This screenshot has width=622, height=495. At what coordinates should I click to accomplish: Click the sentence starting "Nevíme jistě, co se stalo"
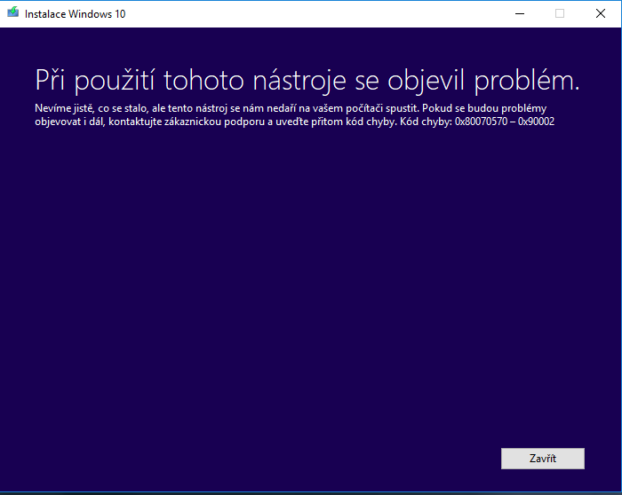(x=227, y=108)
